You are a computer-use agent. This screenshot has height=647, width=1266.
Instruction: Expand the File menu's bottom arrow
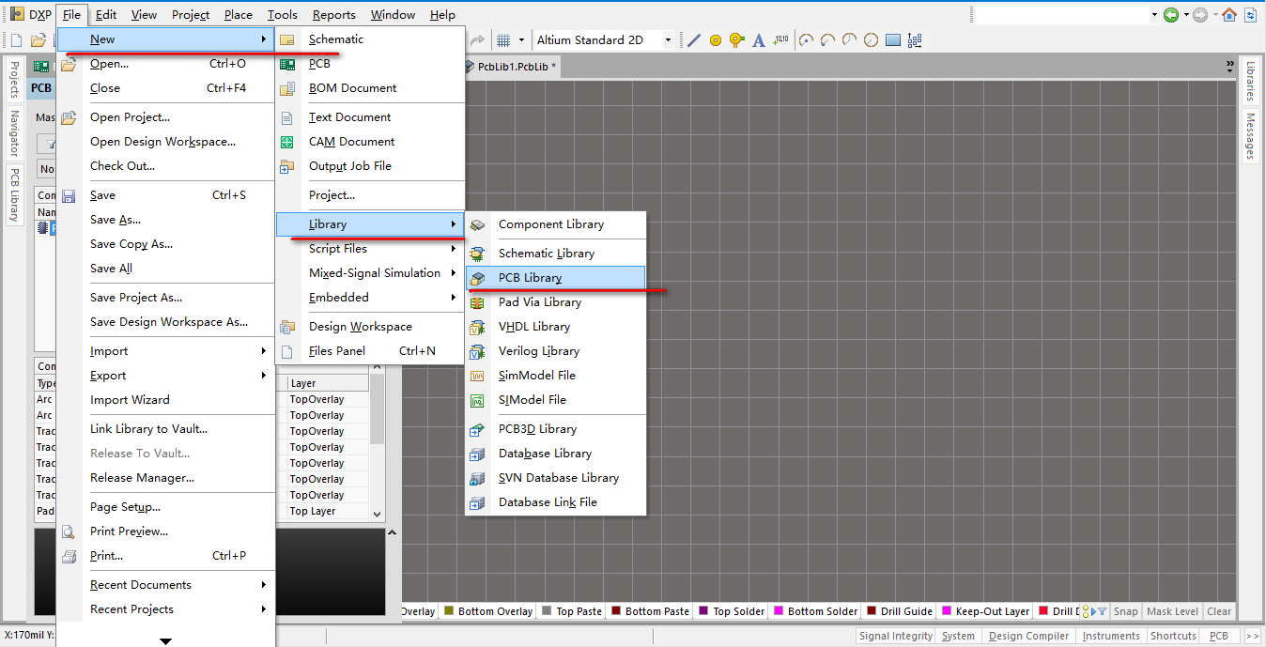pos(165,641)
